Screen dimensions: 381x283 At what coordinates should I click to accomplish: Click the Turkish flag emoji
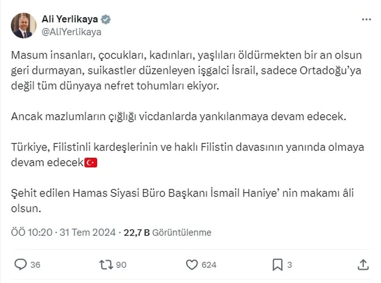click(91, 163)
